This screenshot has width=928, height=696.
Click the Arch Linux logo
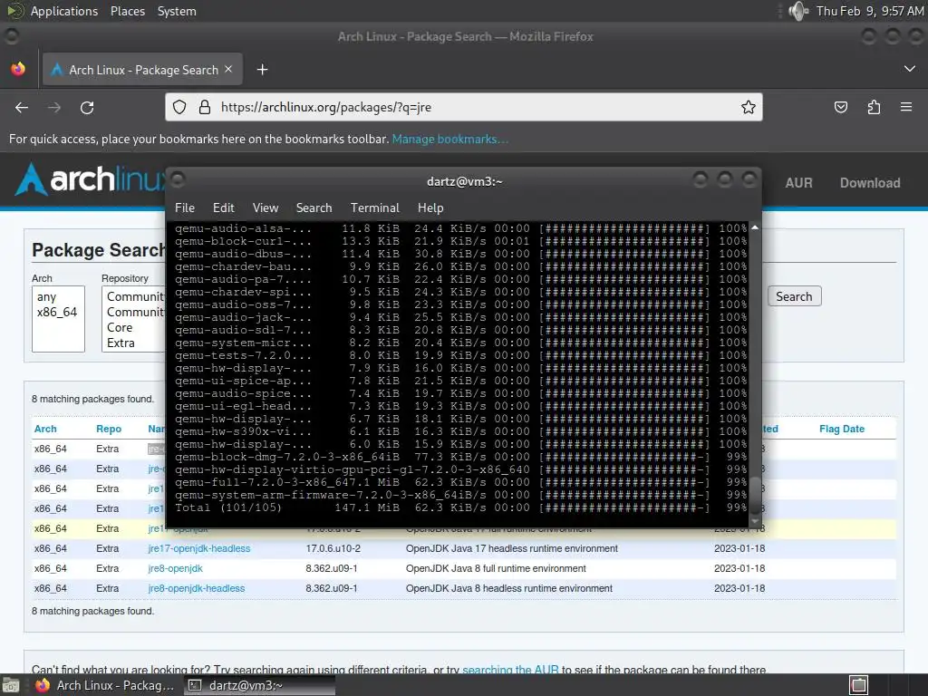pos(89,179)
